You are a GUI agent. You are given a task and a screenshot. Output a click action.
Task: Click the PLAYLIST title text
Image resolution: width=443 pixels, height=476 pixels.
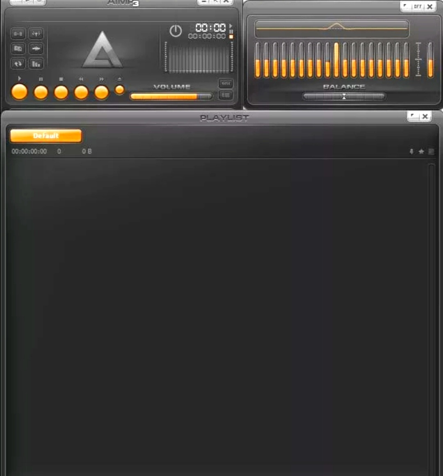click(x=224, y=118)
